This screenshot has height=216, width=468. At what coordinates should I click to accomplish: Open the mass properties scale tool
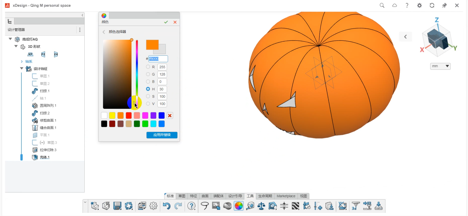coord(261,206)
